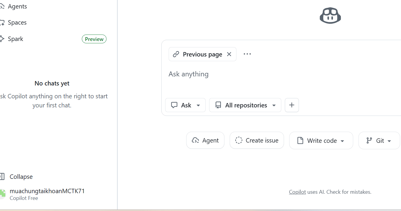The width and height of the screenshot is (401, 211).
Task: Open the All repositories dropdown
Action: pos(245,105)
